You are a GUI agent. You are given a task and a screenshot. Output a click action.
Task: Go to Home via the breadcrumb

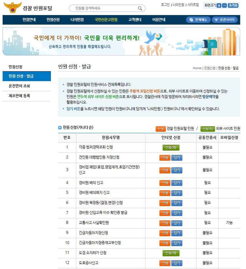(x=197, y=68)
